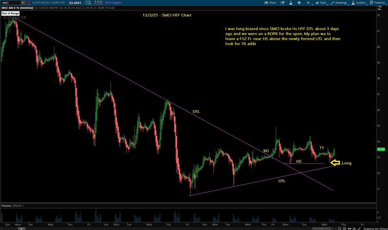Click the flask Edit Studies icon
This screenshot has height=230, width=388.
point(290,3)
